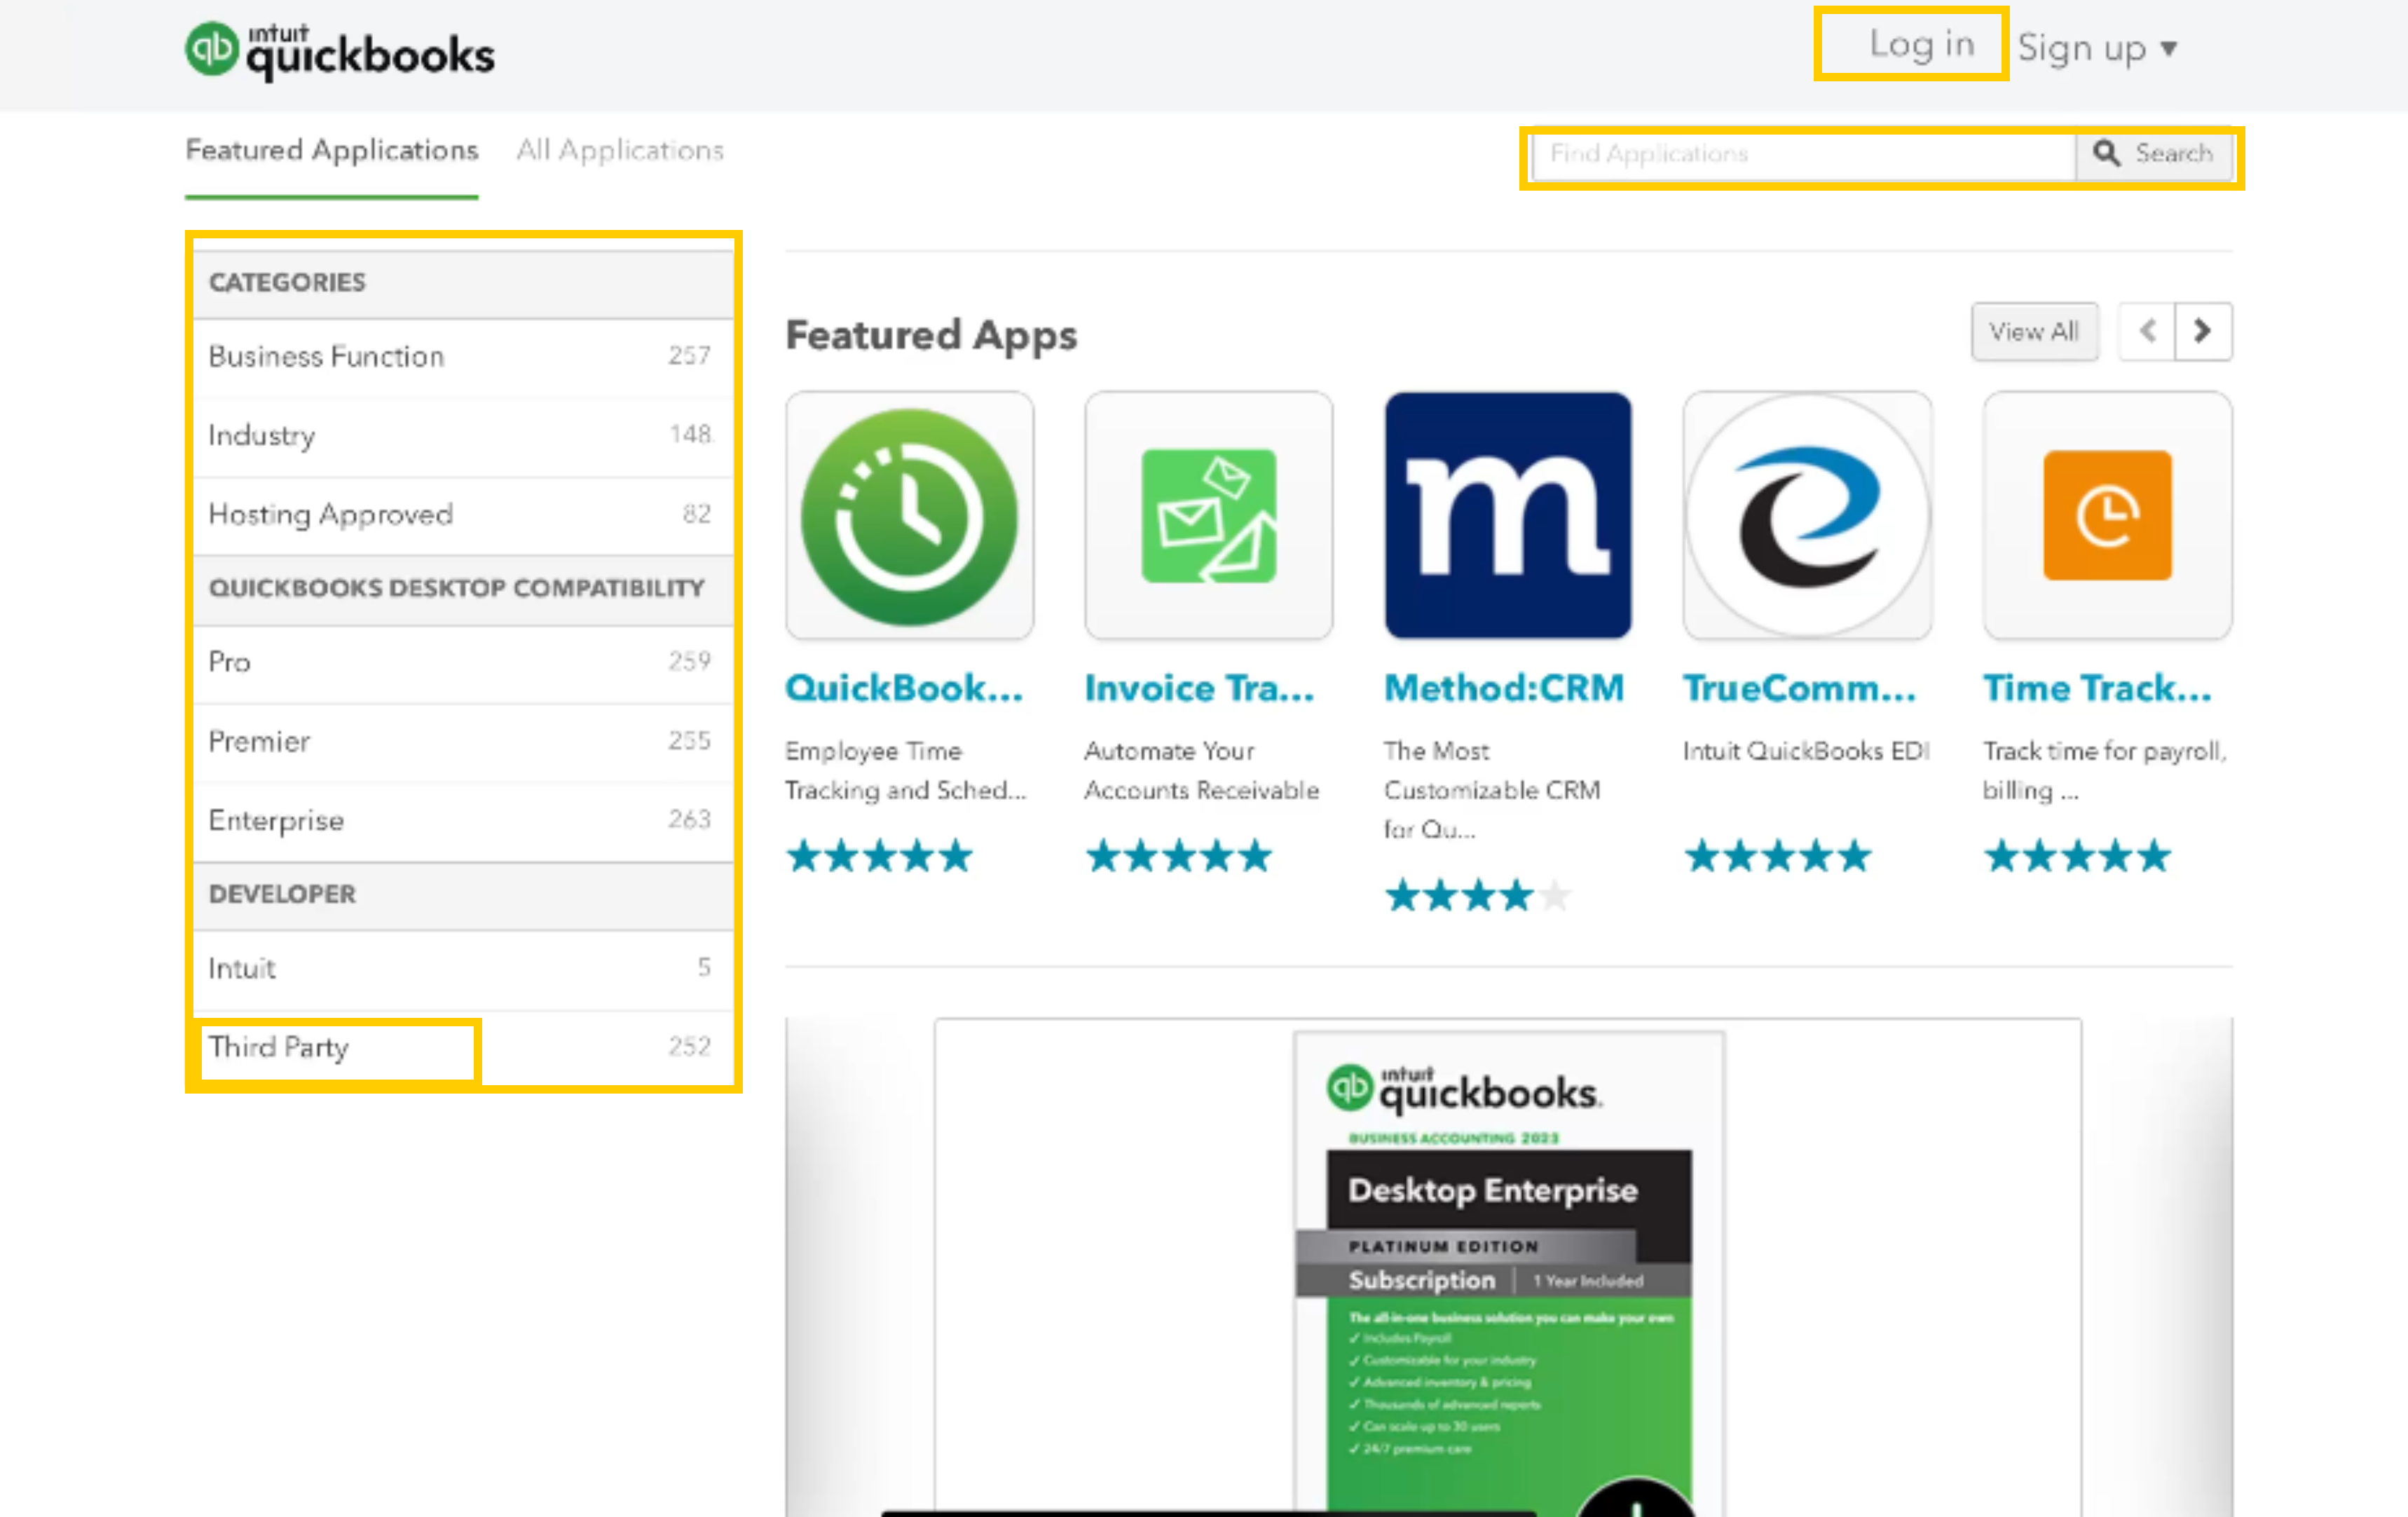Screen dimensions: 2408x1517
Task: Click 'Track time for payroll, billing ...' description
Action: point(2105,771)
